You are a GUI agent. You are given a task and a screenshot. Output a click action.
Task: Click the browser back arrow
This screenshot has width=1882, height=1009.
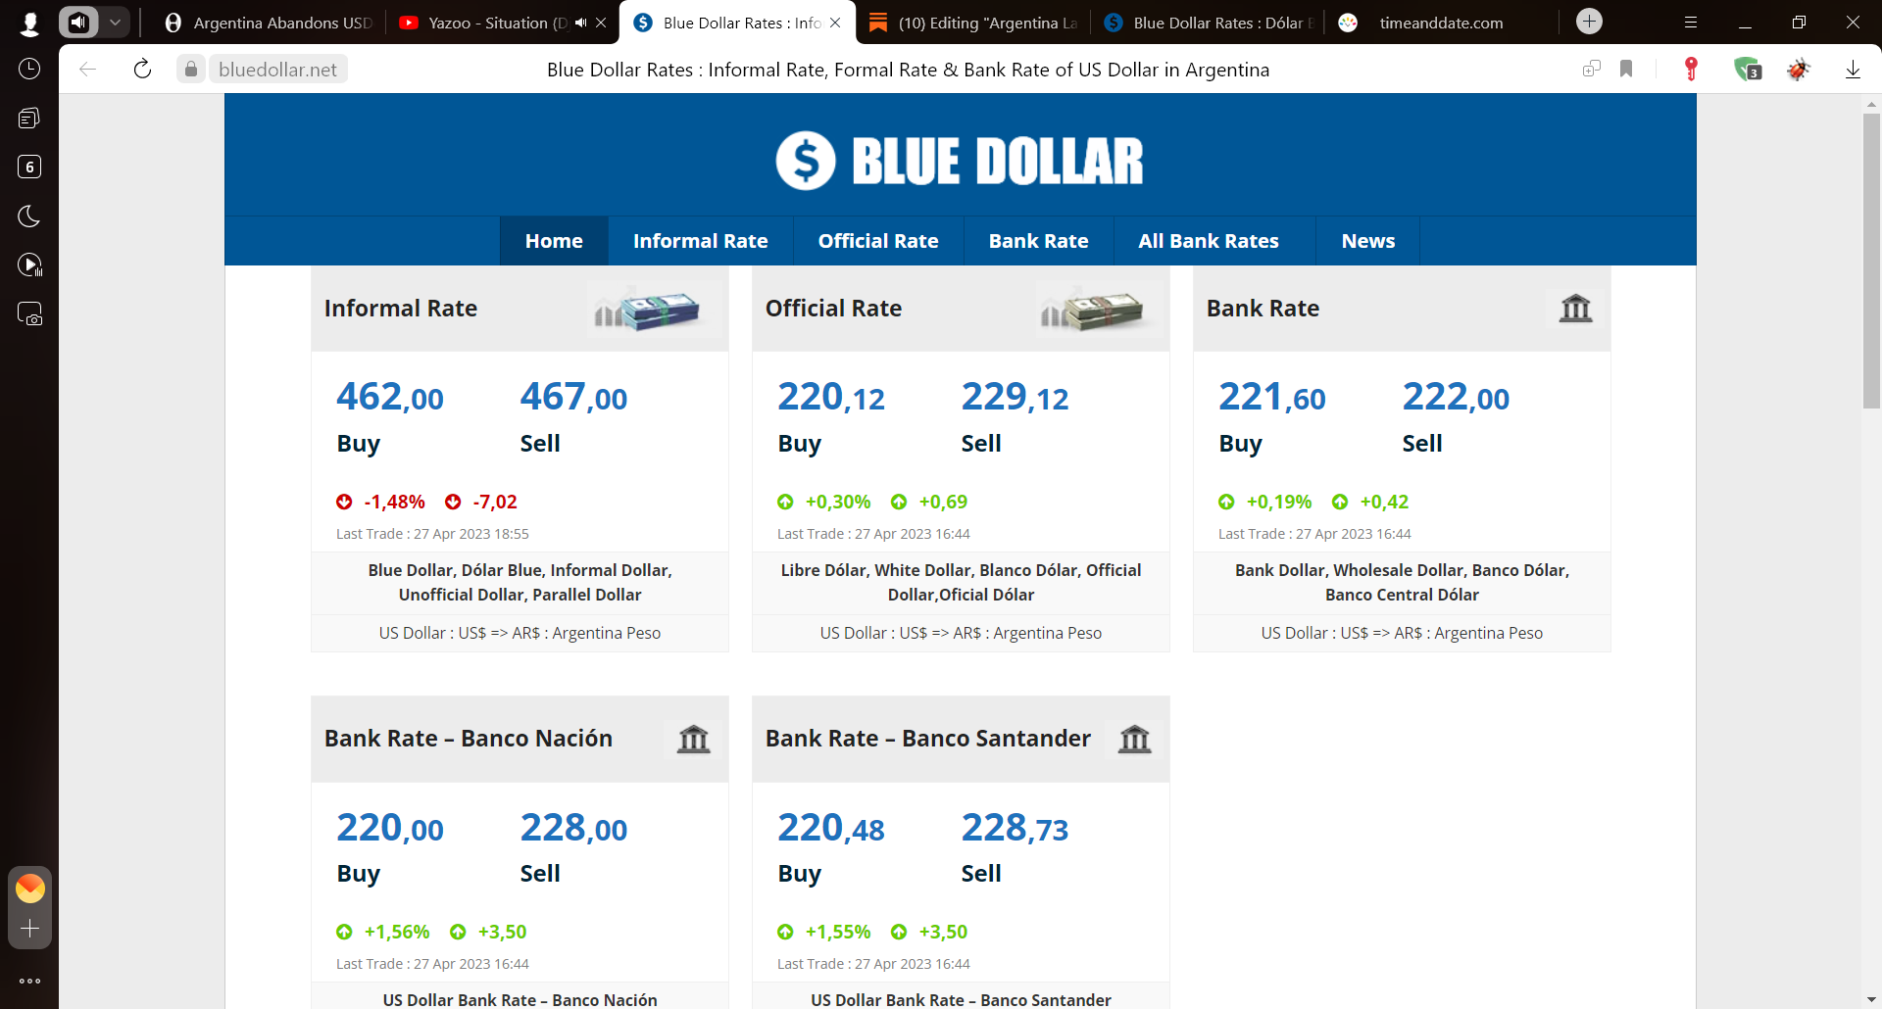[88, 69]
